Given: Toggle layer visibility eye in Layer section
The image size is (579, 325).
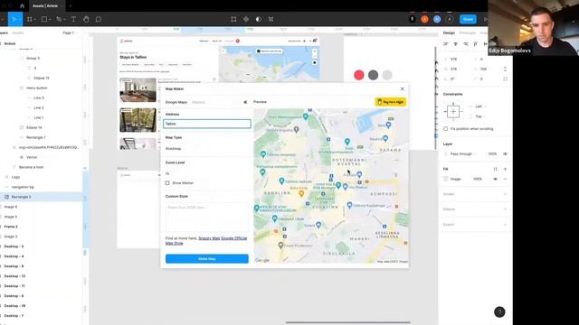Looking at the screenshot, I should (x=505, y=153).
